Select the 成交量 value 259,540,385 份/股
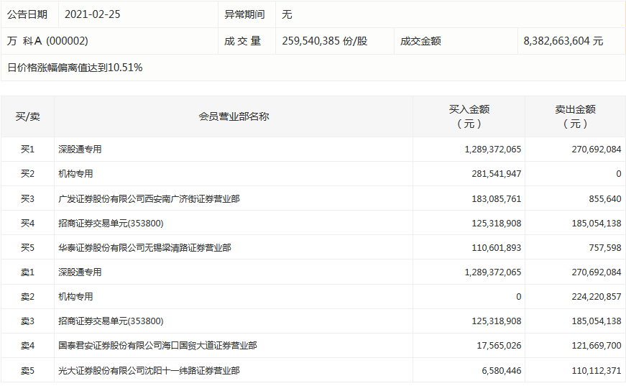Screen dimensions: 626x386 coord(326,41)
